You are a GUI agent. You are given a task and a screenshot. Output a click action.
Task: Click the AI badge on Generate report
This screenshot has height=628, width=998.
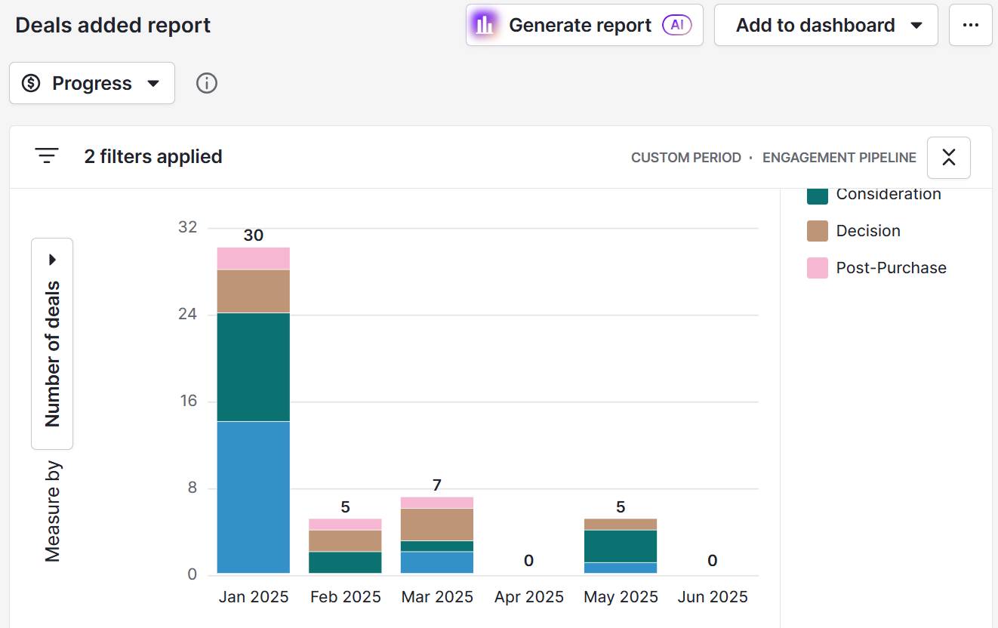click(x=676, y=25)
